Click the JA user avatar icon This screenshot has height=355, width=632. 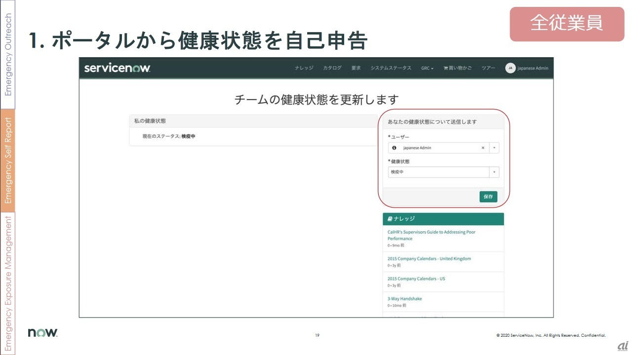(x=510, y=68)
